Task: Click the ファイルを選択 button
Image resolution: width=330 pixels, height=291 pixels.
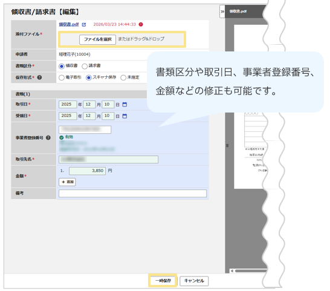Action: (97, 39)
